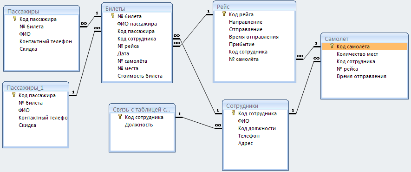This screenshot has height=172, width=411.
Task: Select Отправление field in Рейс table
Action: 246,29
